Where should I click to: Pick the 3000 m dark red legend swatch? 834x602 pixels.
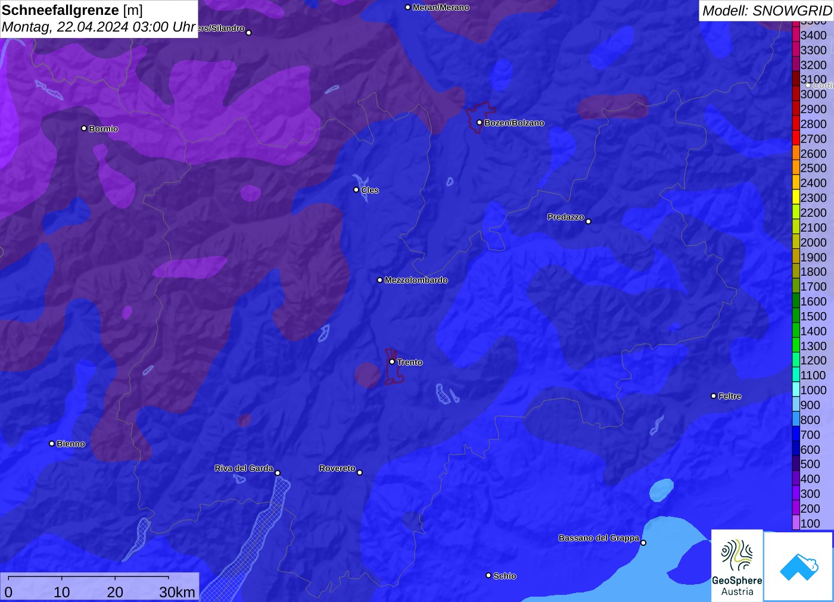coord(796,94)
